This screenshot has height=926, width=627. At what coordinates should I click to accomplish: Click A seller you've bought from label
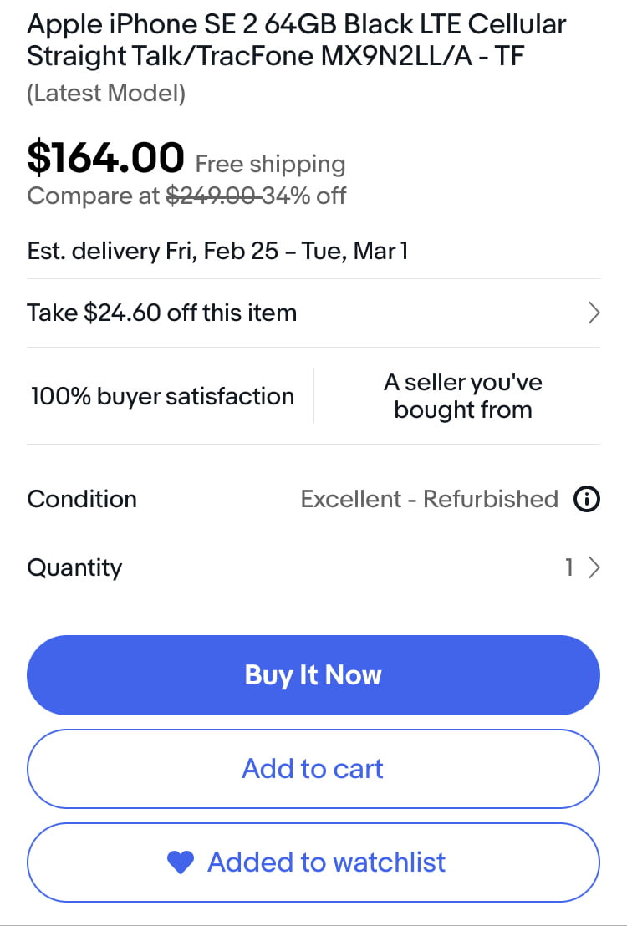click(462, 396)
